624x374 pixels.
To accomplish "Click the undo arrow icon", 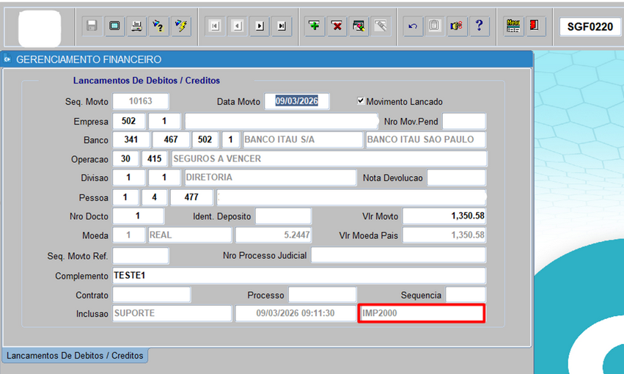I will (412, 26).
